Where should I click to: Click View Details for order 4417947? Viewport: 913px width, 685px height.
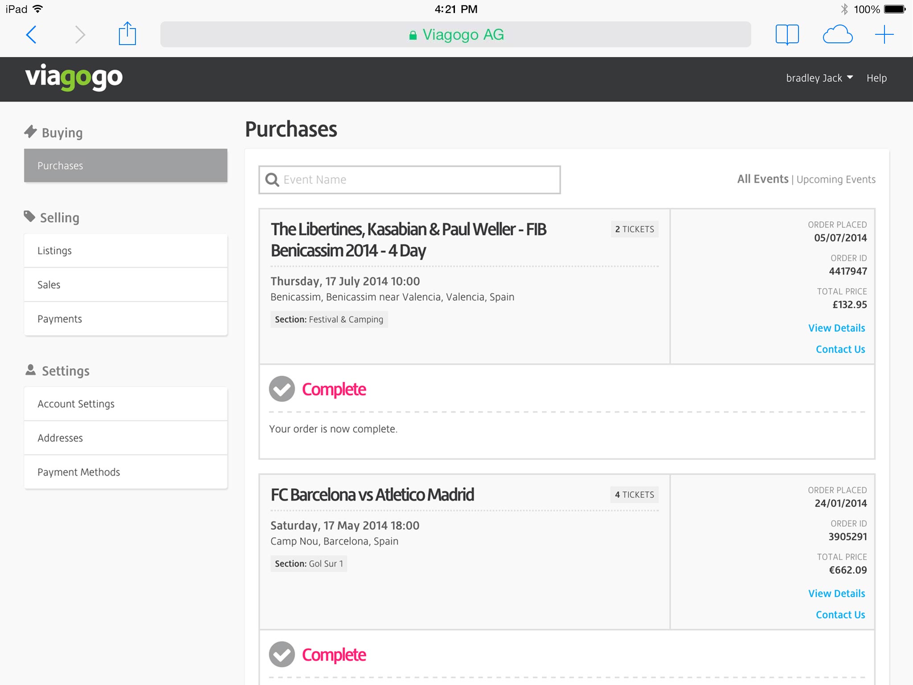click(836, 328)
